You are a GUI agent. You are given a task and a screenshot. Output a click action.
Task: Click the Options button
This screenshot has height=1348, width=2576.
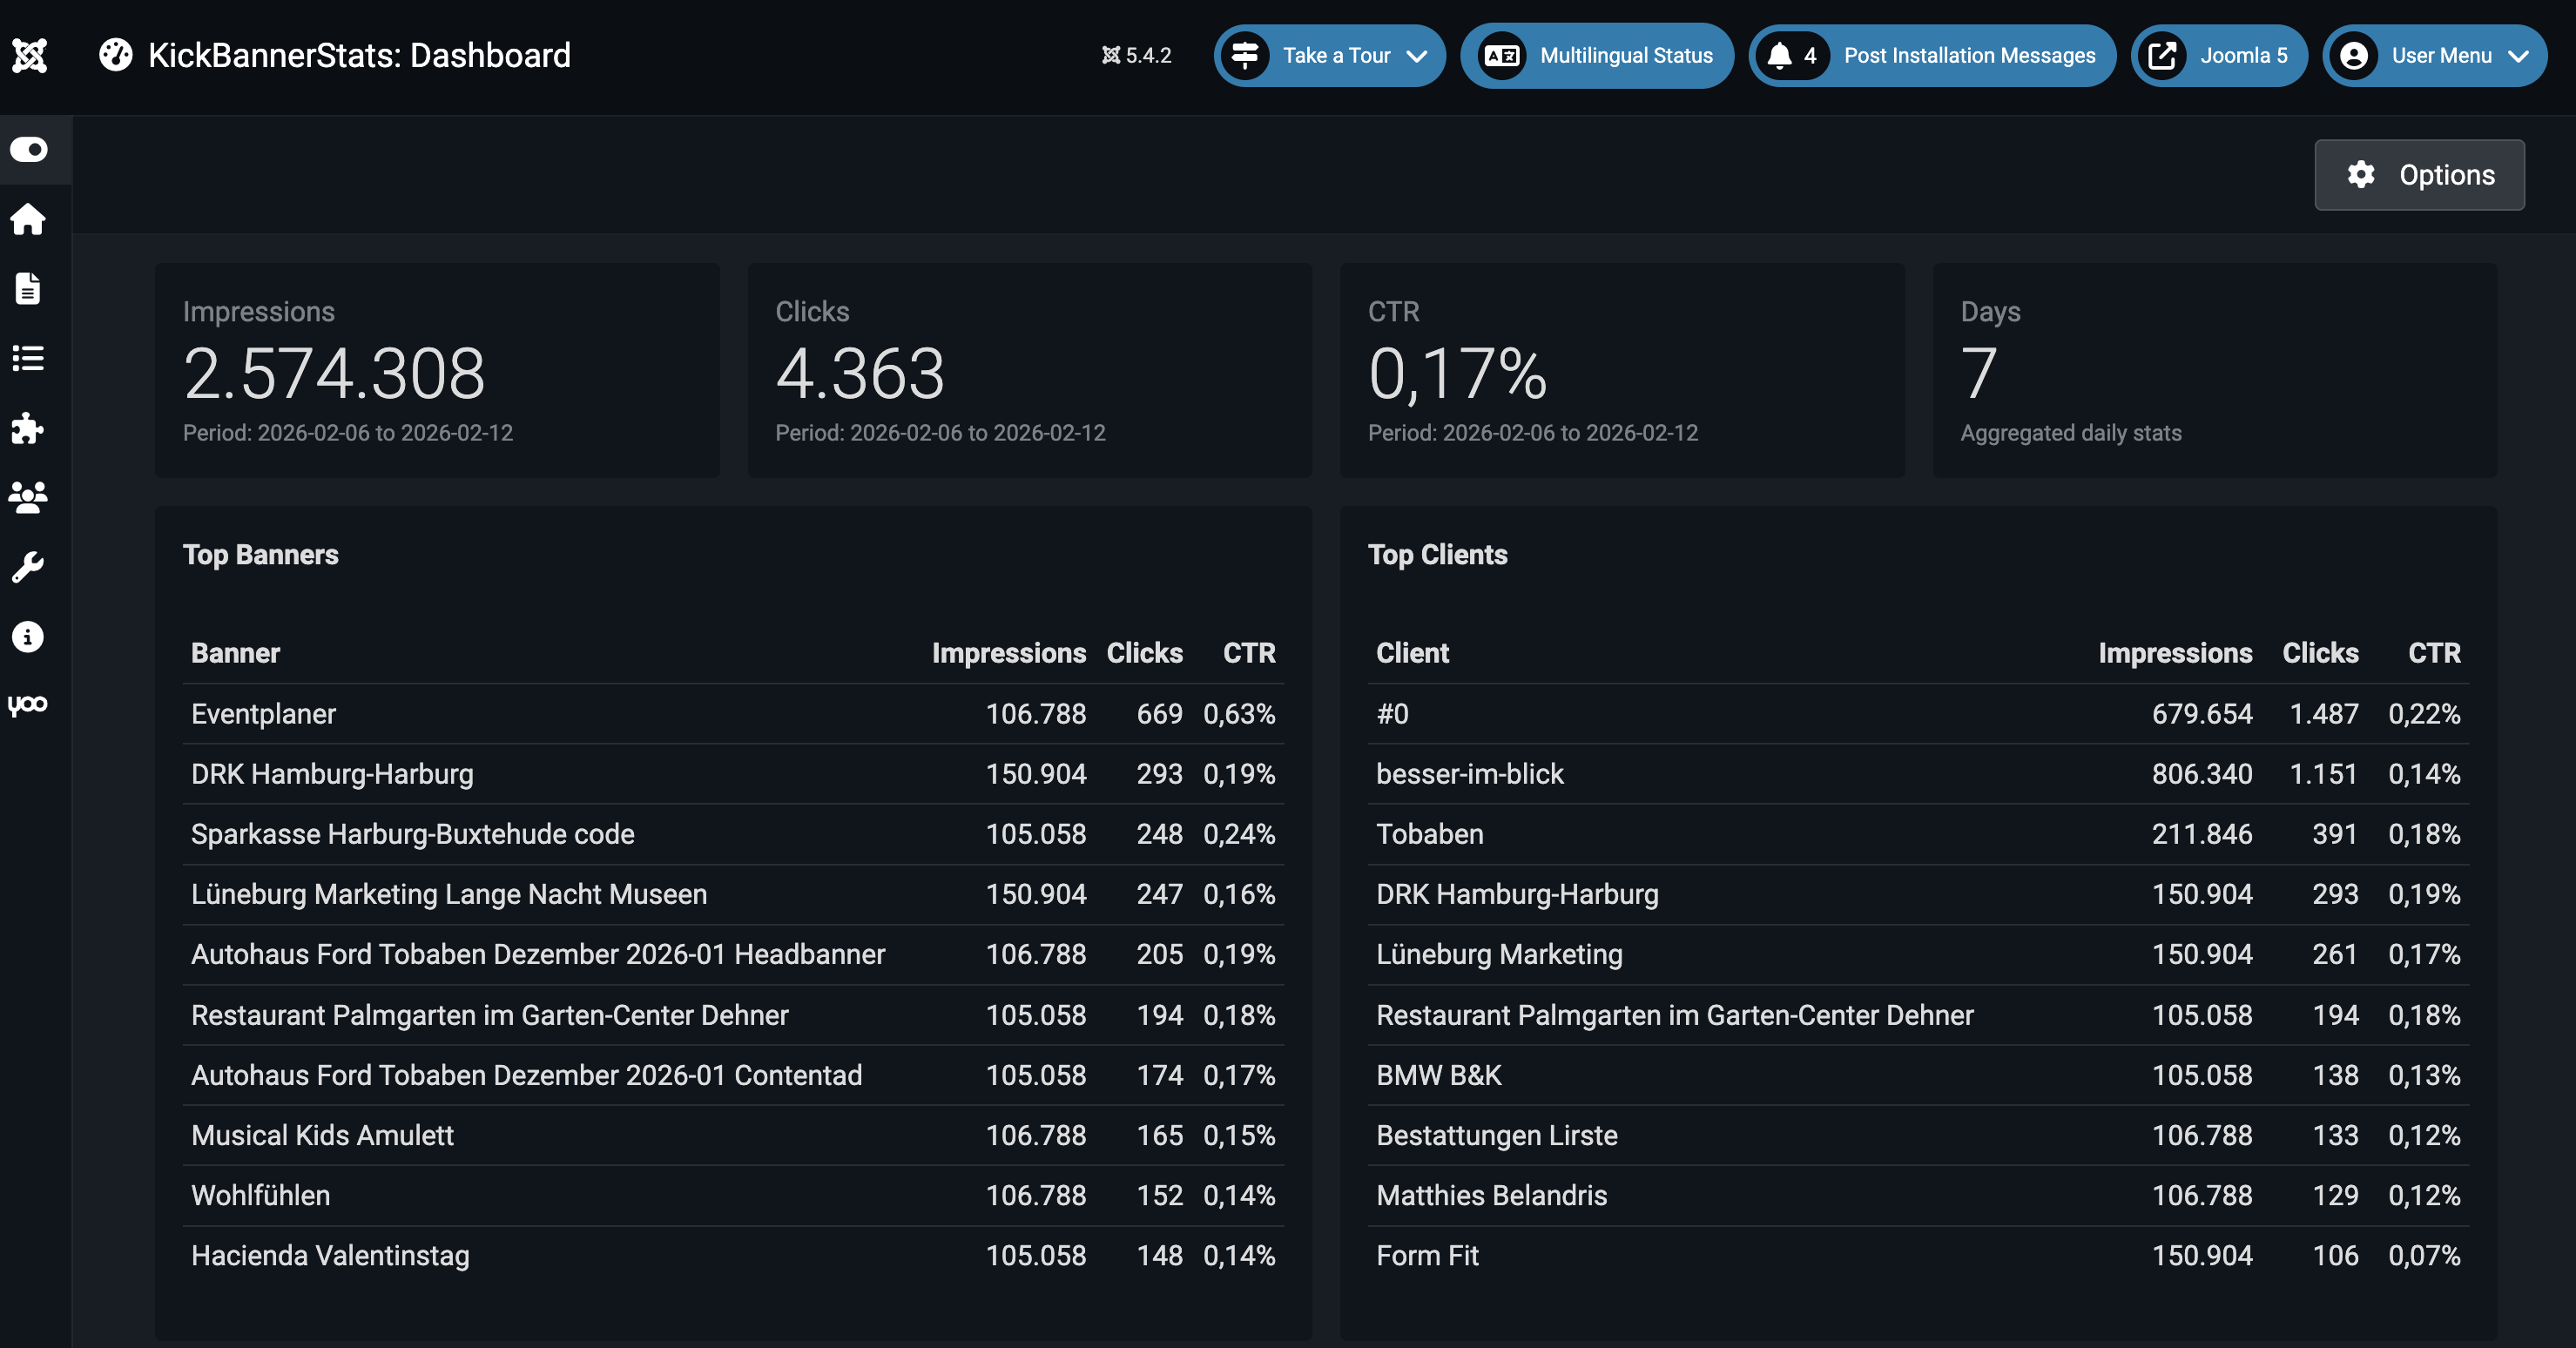pos(2419,174)
